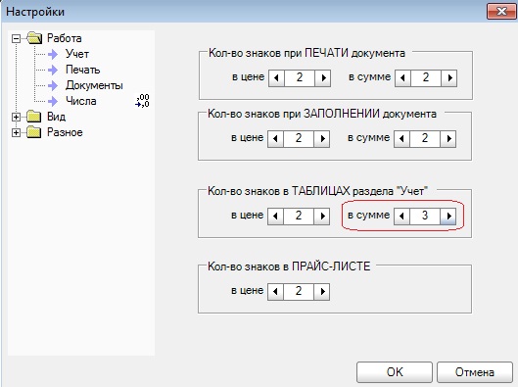Screen dimensions: 518x387
Task: Select the Печать tree item
Action: coord(82,70)
